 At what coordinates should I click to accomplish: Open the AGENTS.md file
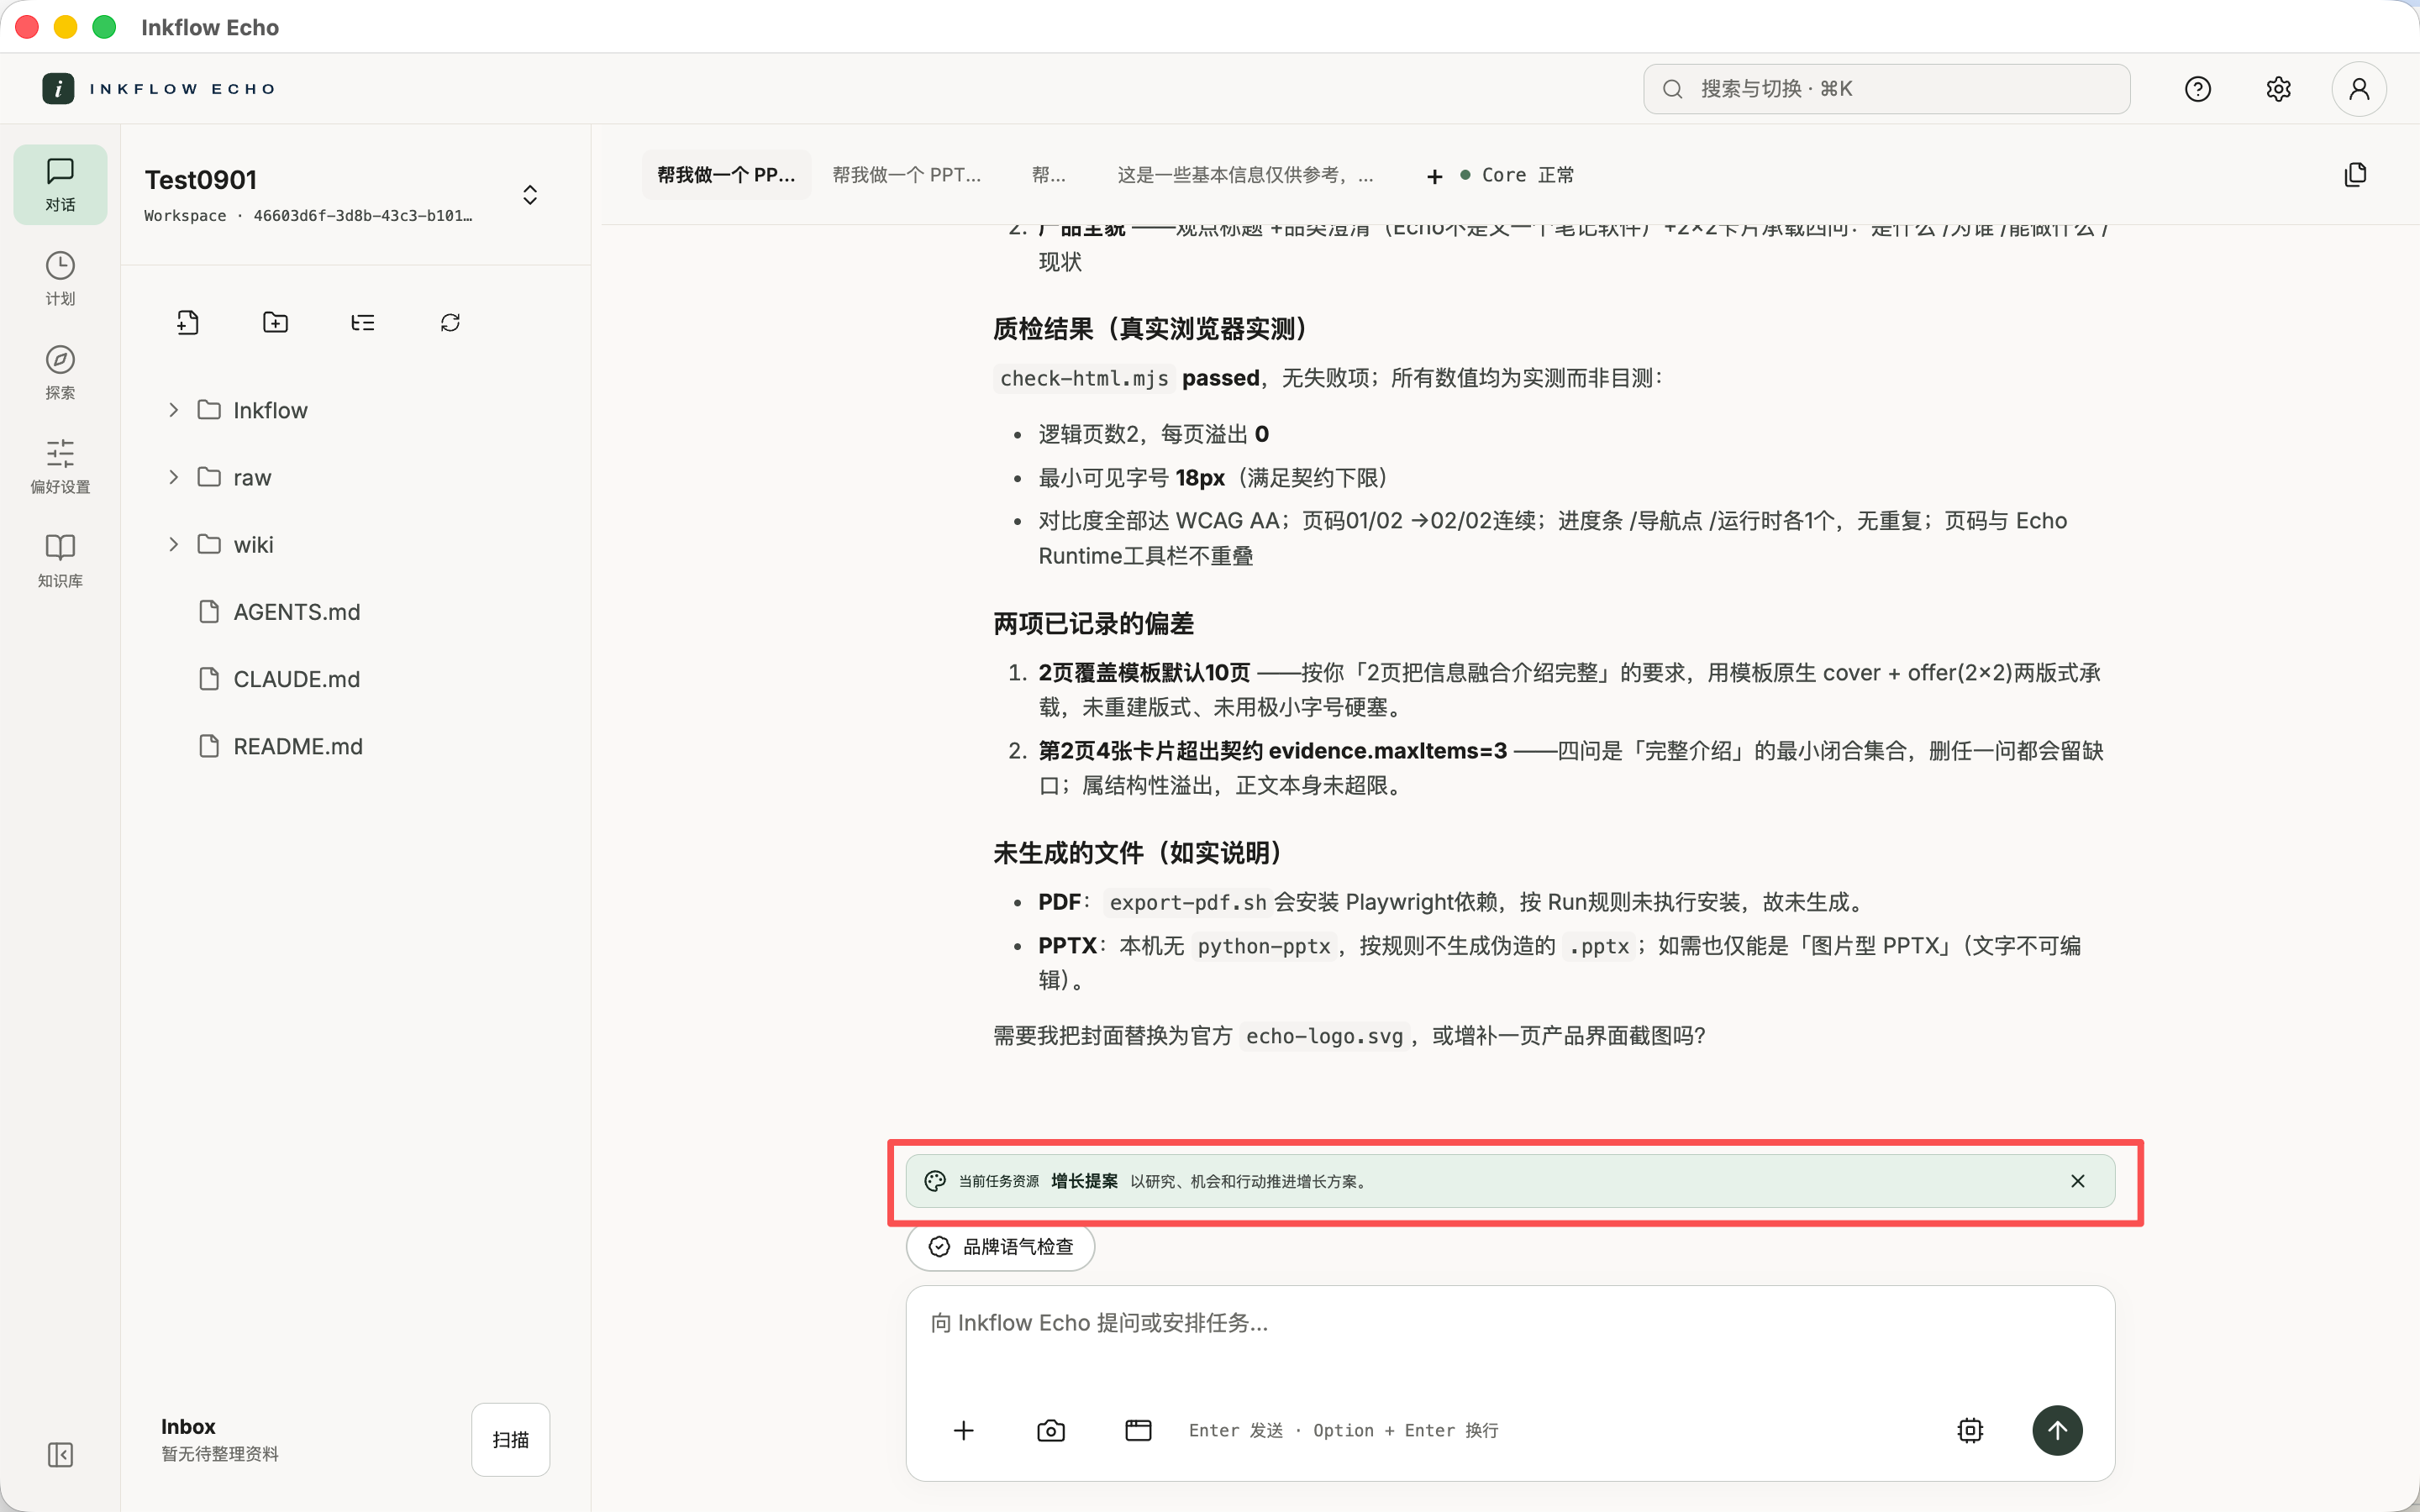coord(297,611)
